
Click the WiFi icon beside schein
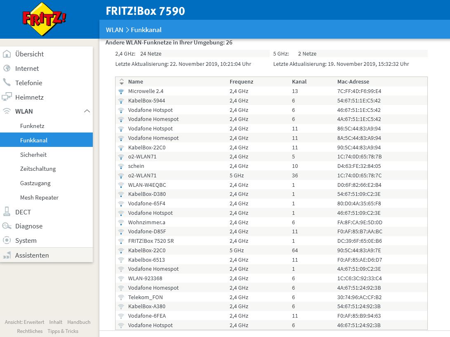(121, 166)
